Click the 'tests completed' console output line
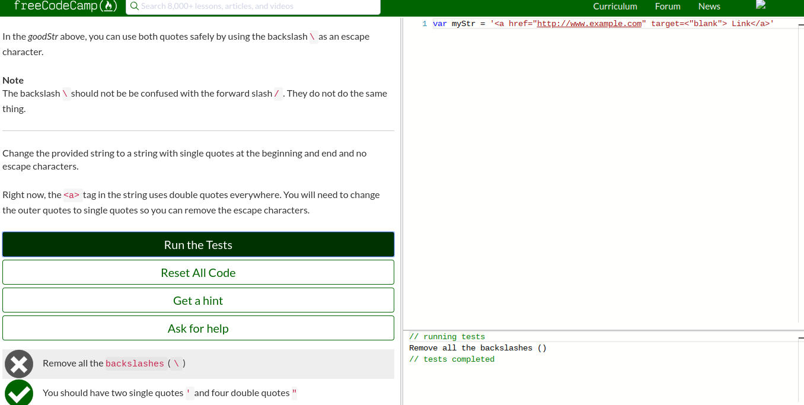The height and width of the screenshot is (405, 804). [x=452, y=359]
